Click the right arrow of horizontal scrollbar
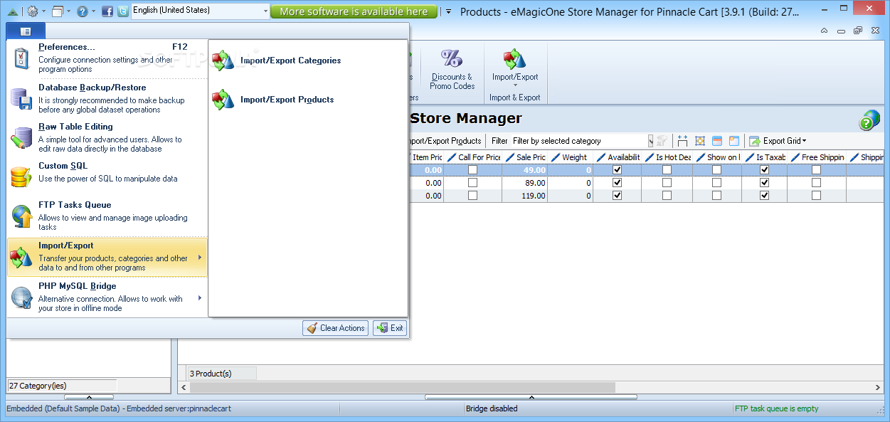The image size is (890, 422). [877, 387]
